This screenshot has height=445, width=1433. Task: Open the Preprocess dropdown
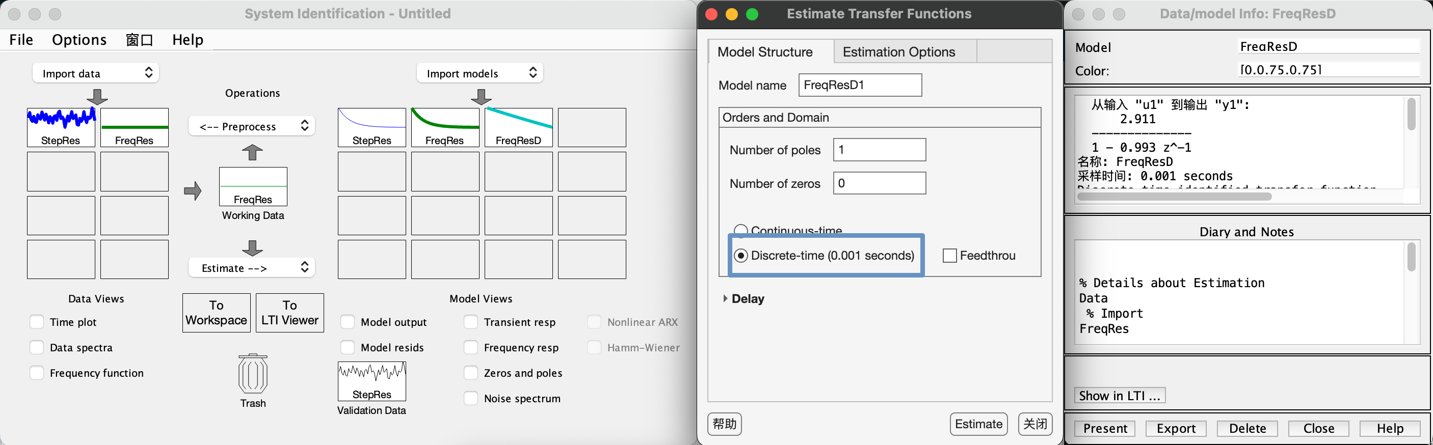(x=252, y=126)
